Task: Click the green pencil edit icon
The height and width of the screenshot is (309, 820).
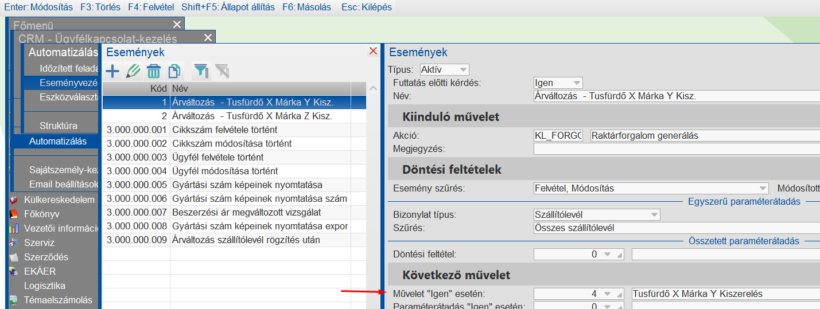Action: pos(133,71)
